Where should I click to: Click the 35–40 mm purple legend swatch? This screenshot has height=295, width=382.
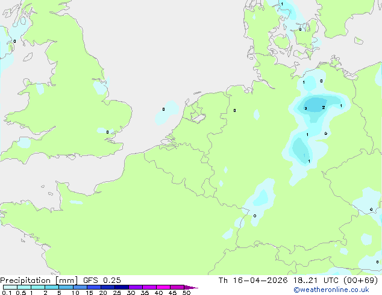pos(149,287)
